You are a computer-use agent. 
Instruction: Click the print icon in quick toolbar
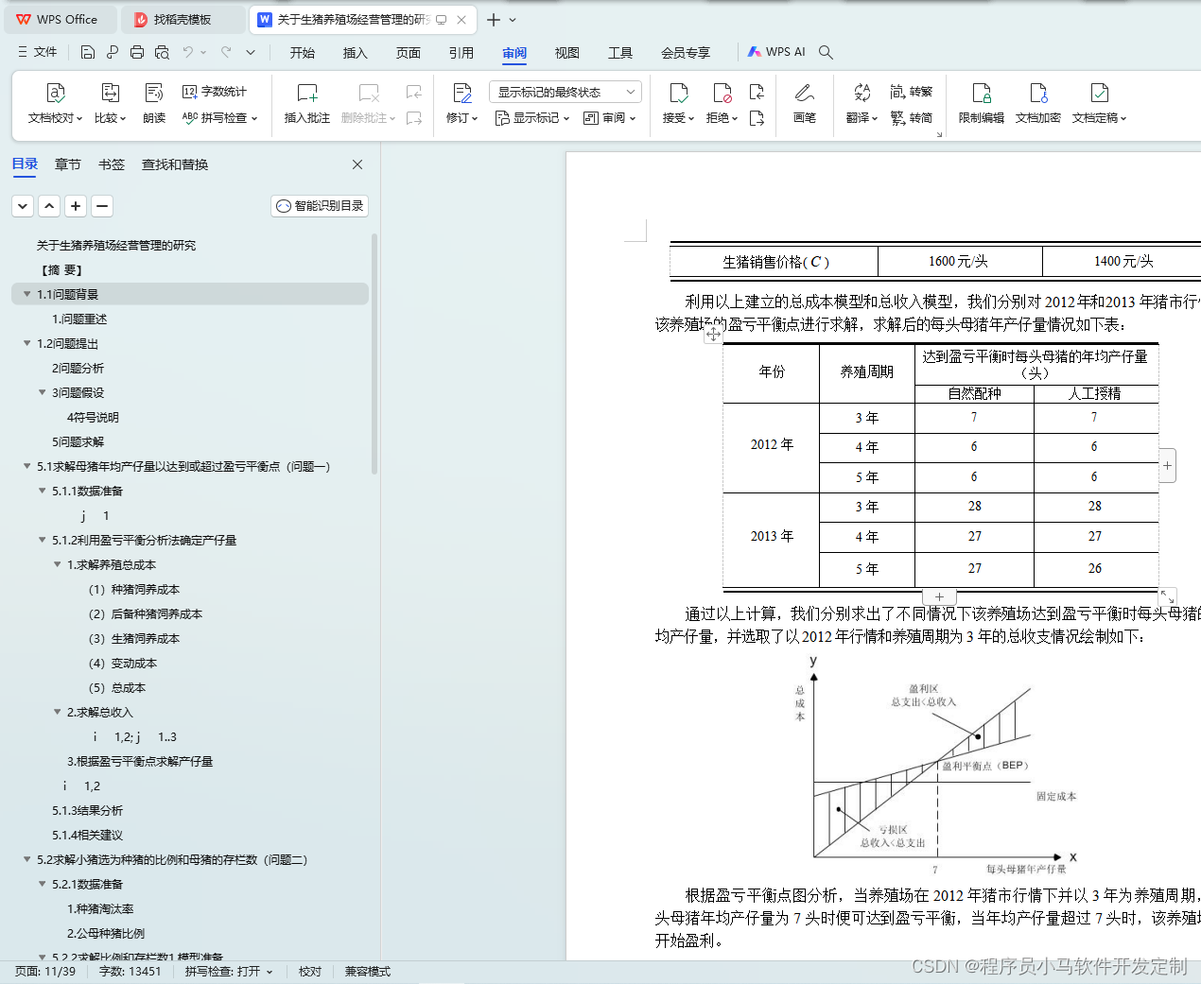point(137,52)
